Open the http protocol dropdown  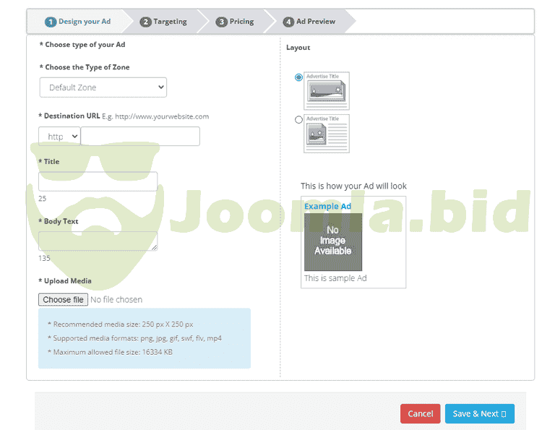click(59, 137)
